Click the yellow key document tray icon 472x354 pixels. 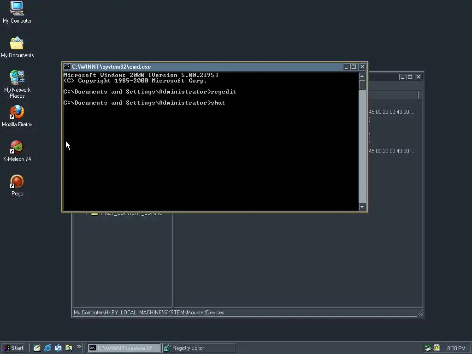(x=437, y=348)
